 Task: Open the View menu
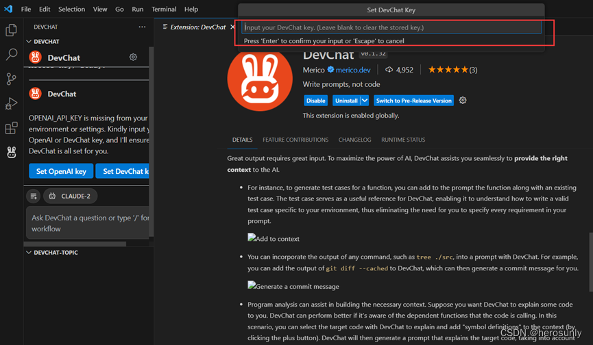click(x=100, y=9)
